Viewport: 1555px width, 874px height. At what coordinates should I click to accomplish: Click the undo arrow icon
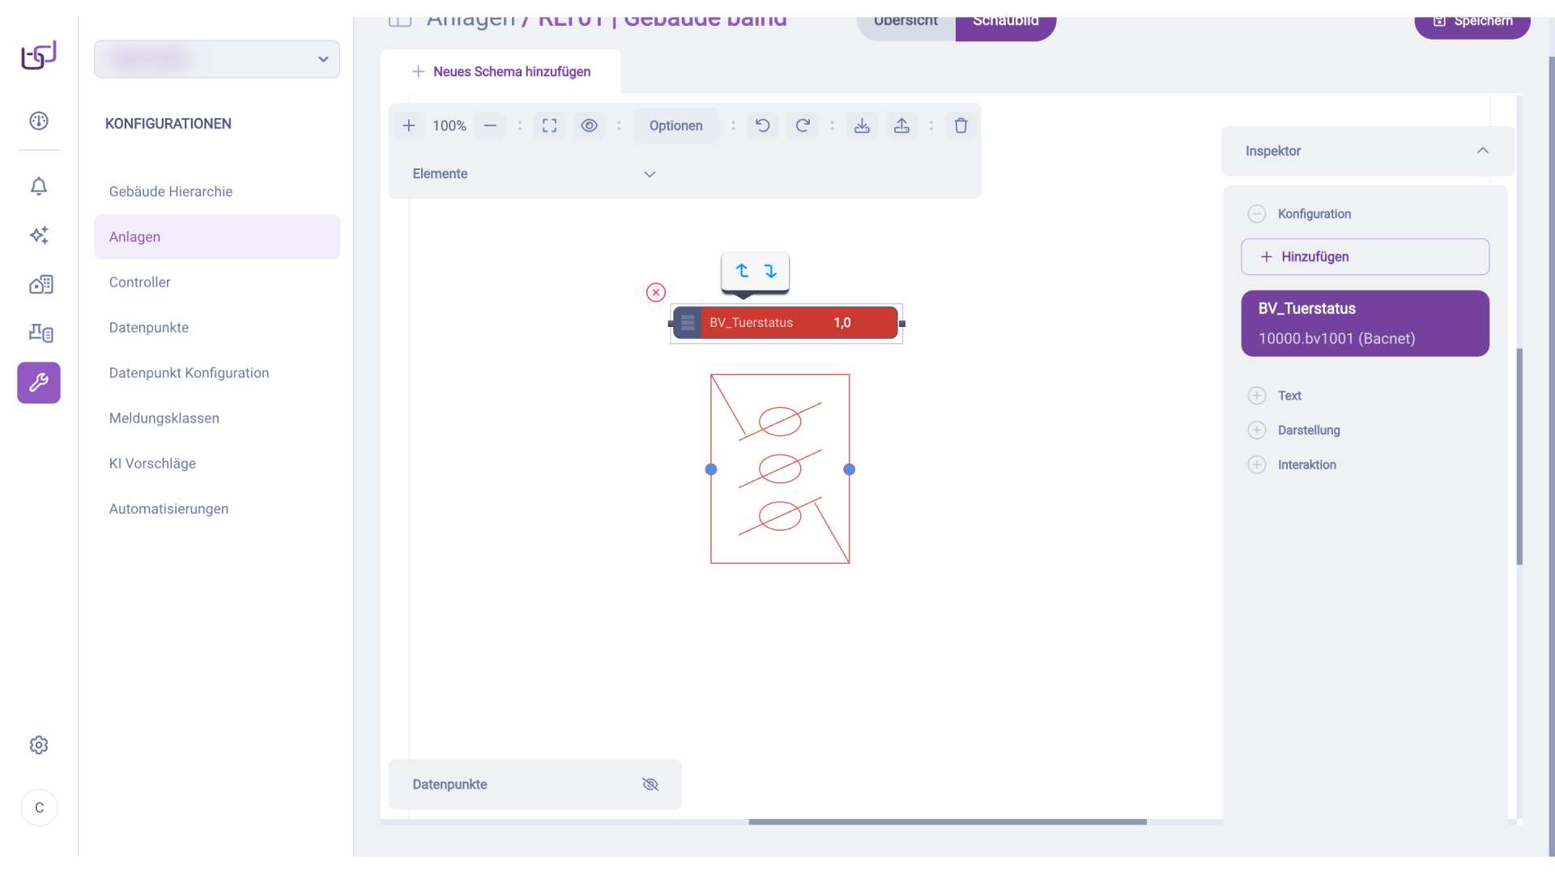click(x=762, y=125)
